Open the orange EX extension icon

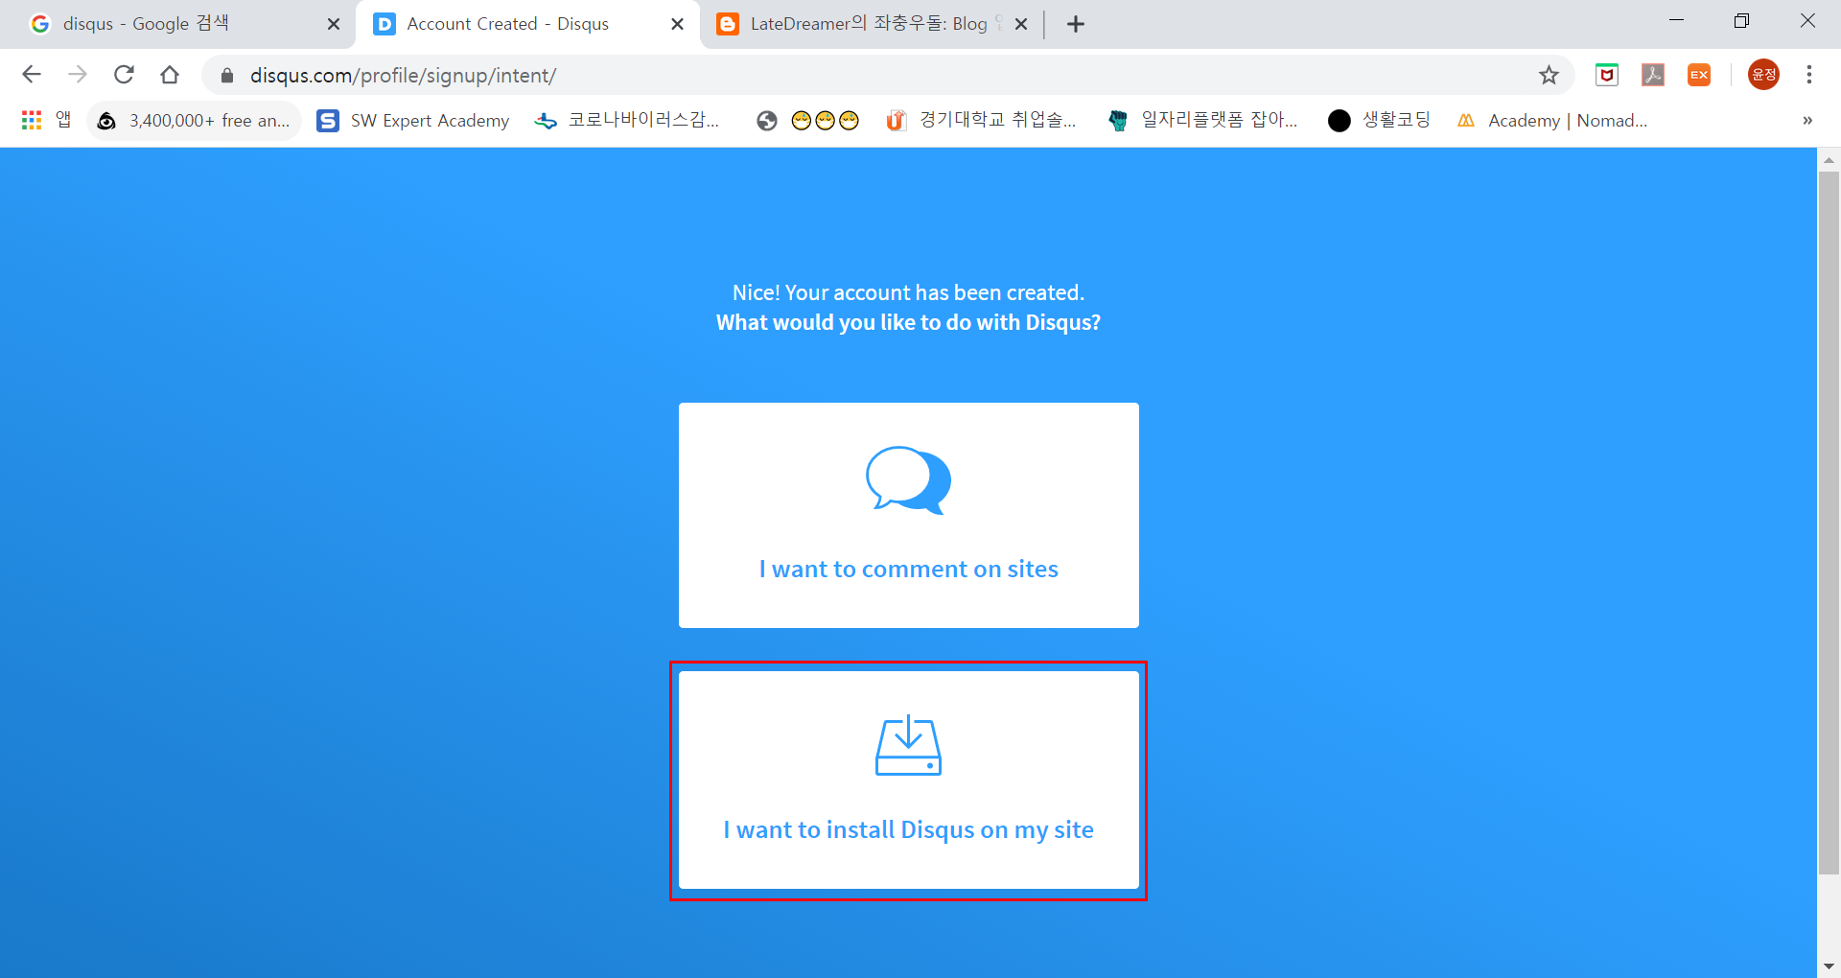coord(1699,75)
